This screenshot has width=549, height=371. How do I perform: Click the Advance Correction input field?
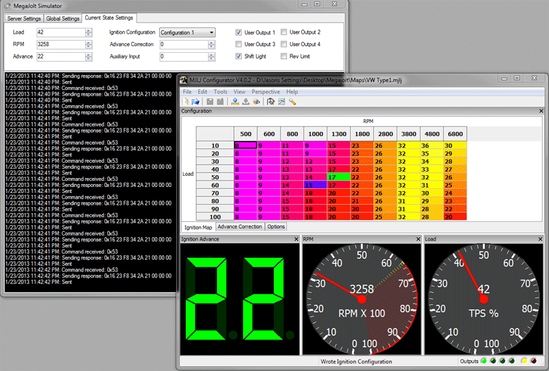click(x=184, y=45)
